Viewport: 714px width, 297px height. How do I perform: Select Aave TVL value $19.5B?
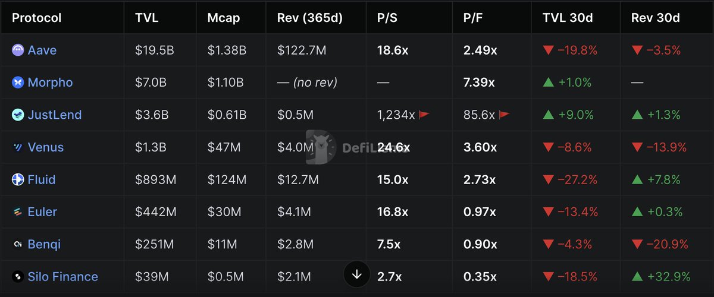[155, 50]
